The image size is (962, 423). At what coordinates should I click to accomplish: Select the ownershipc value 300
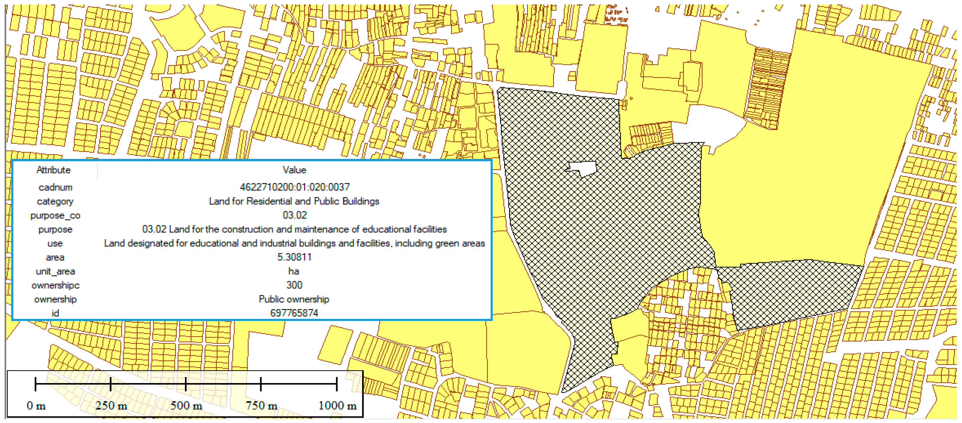(294, 285)
